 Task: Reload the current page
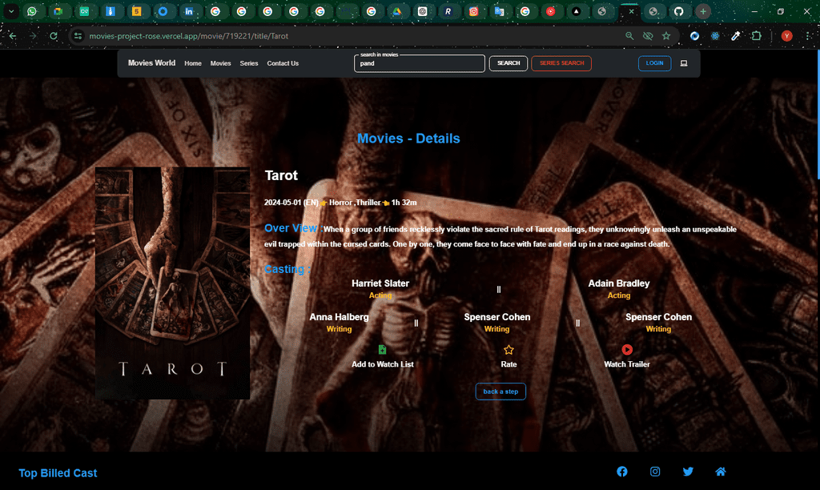tap(54, 36)
